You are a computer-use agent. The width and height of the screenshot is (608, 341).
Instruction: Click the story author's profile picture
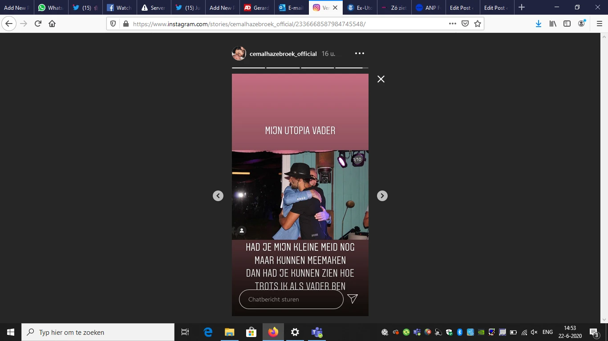(239, 53)
